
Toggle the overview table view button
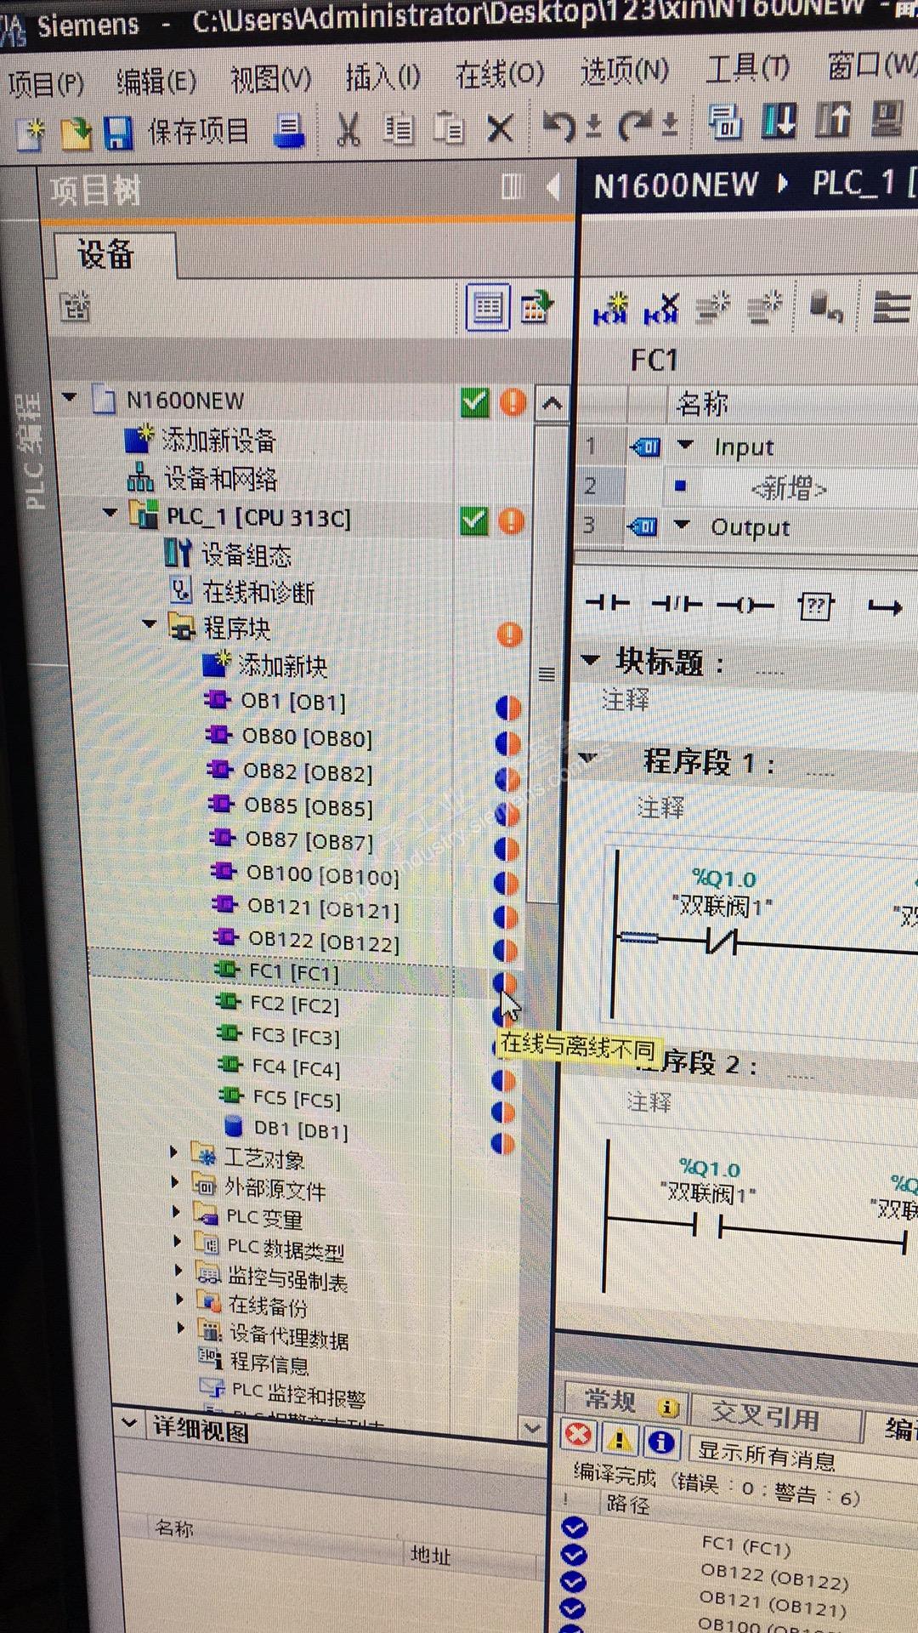(488, 307)
